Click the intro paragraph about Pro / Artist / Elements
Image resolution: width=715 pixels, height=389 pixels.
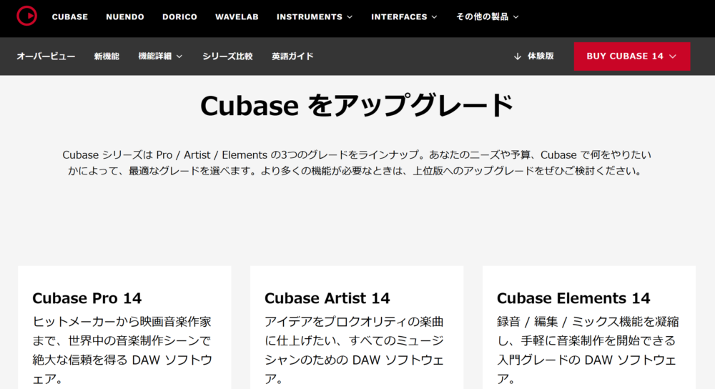coord(357,163)
